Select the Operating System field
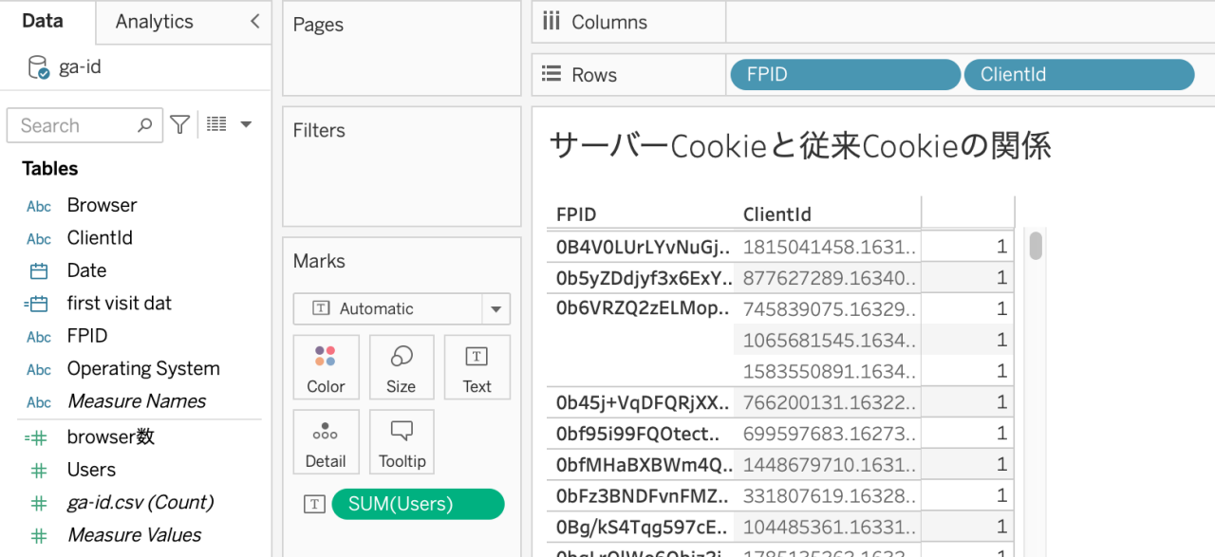This screenshot has width=1215, height=557. [143, 368]
